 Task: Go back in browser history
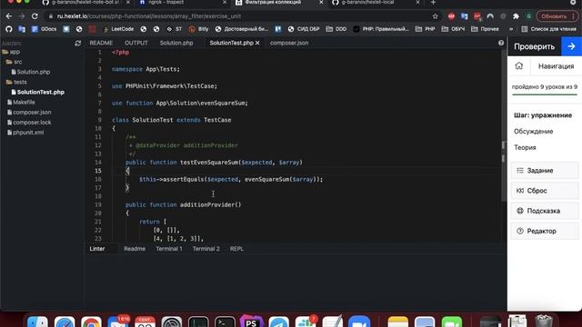[x=9, y=16]
